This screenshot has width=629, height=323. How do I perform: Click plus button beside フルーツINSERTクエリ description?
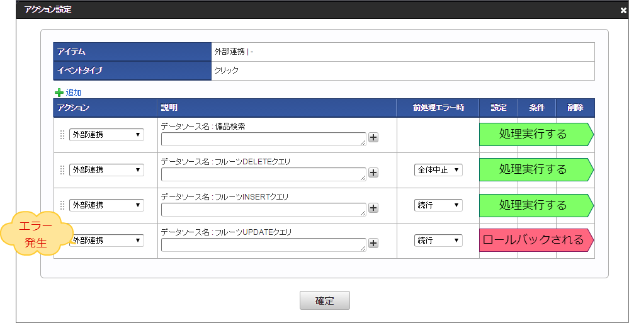click(373, 208)
